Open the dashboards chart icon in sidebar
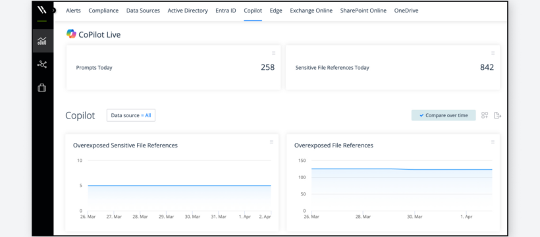 coord(42,41)
